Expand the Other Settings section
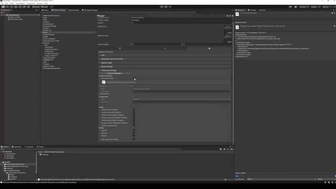 pos(165,67)
